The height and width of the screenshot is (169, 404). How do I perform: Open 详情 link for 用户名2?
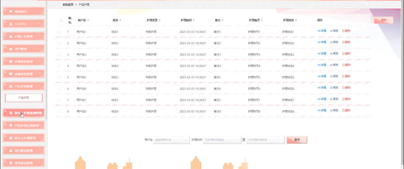[x=322, y=42]
